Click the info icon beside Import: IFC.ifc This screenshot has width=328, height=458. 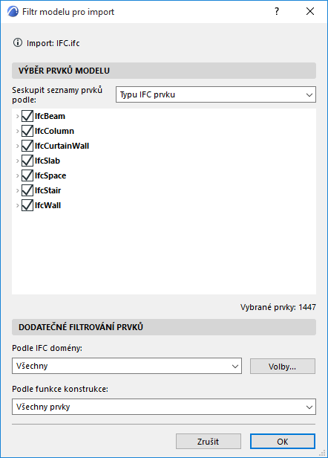pos(18,42)
